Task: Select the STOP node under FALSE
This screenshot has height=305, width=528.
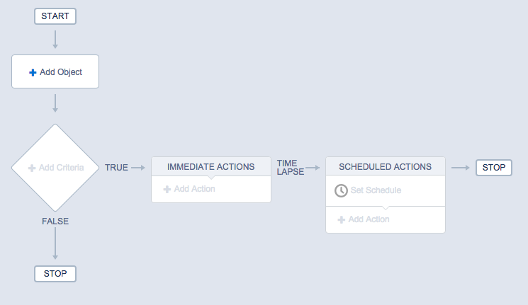Action: 55,273
